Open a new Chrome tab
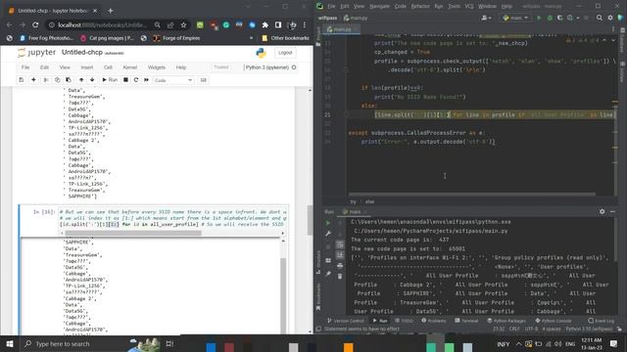The height and width of the screenshot is (352, 627). point(111,11)
